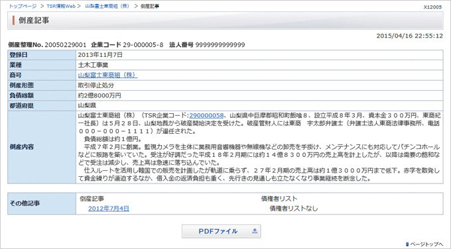
Task: Click the 倒産記事 page heading
Action: coord(34,21)
